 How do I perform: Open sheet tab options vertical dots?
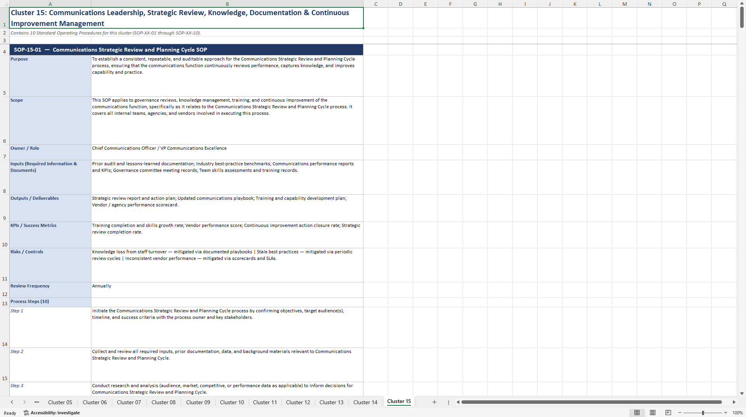(x=448, y=402)
